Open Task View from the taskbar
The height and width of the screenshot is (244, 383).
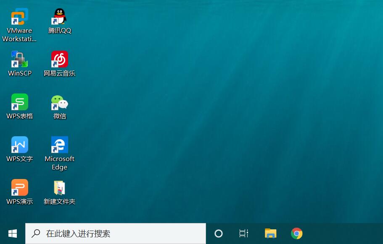(x=244, y=234)
